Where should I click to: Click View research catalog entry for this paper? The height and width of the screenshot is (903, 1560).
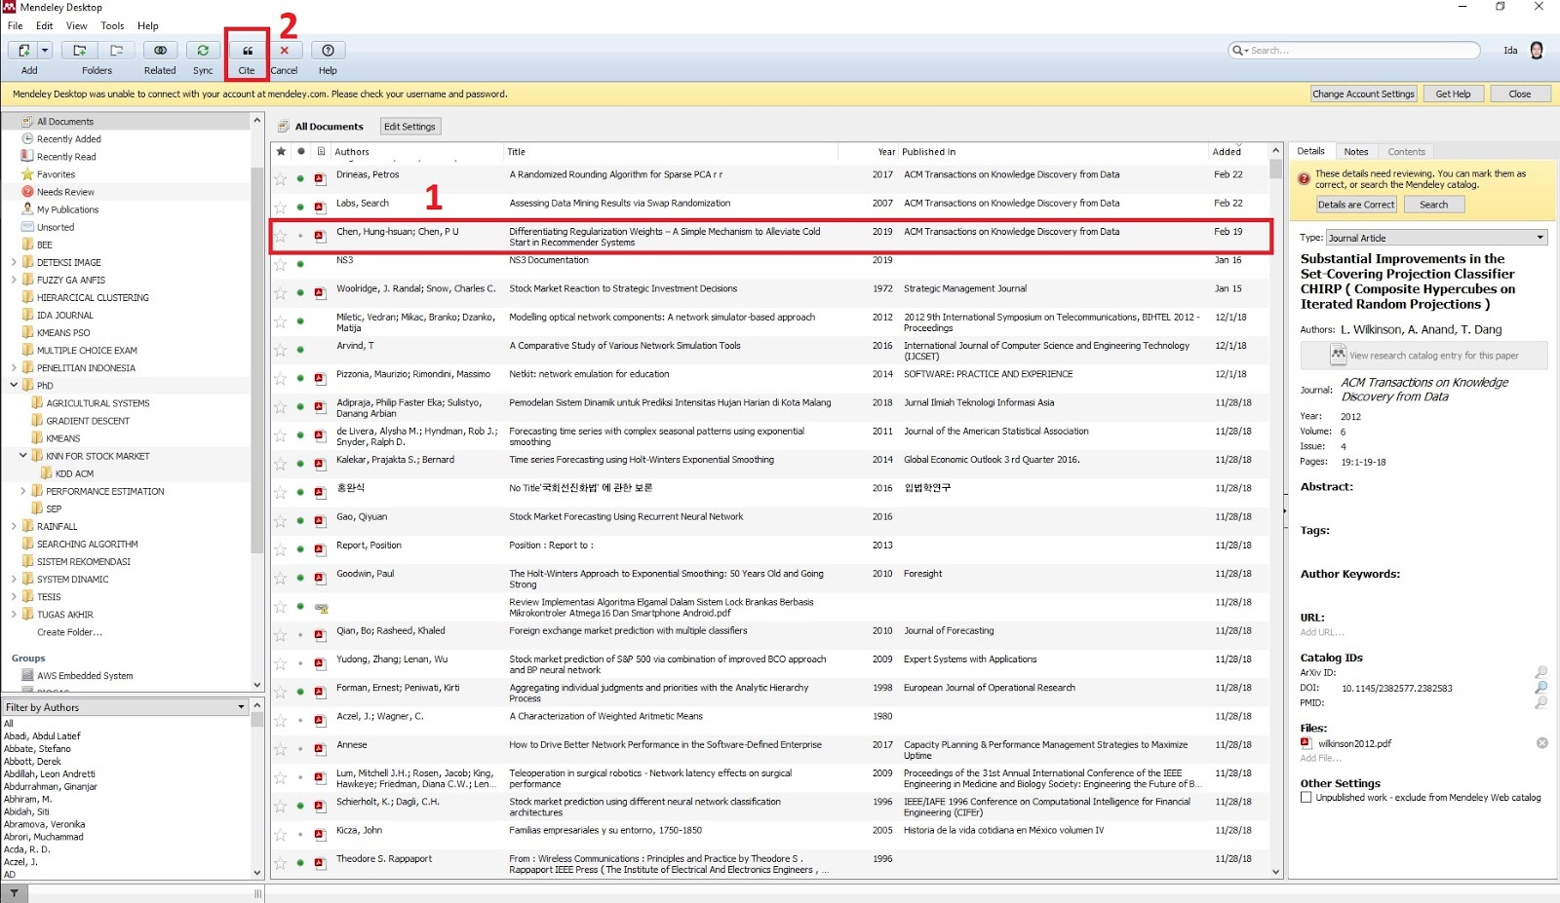tap(1424, 356)
